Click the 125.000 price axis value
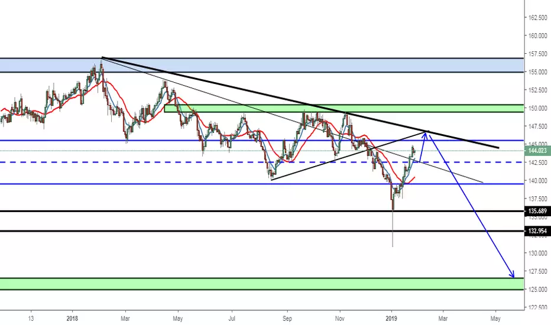Screen dimensions: 551x325 pos(537,290)
